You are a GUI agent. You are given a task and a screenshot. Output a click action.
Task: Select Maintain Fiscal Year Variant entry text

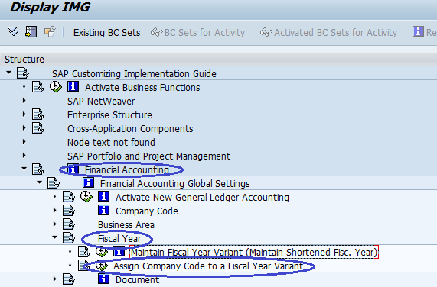pyautogui.click(x=254, y=253)
